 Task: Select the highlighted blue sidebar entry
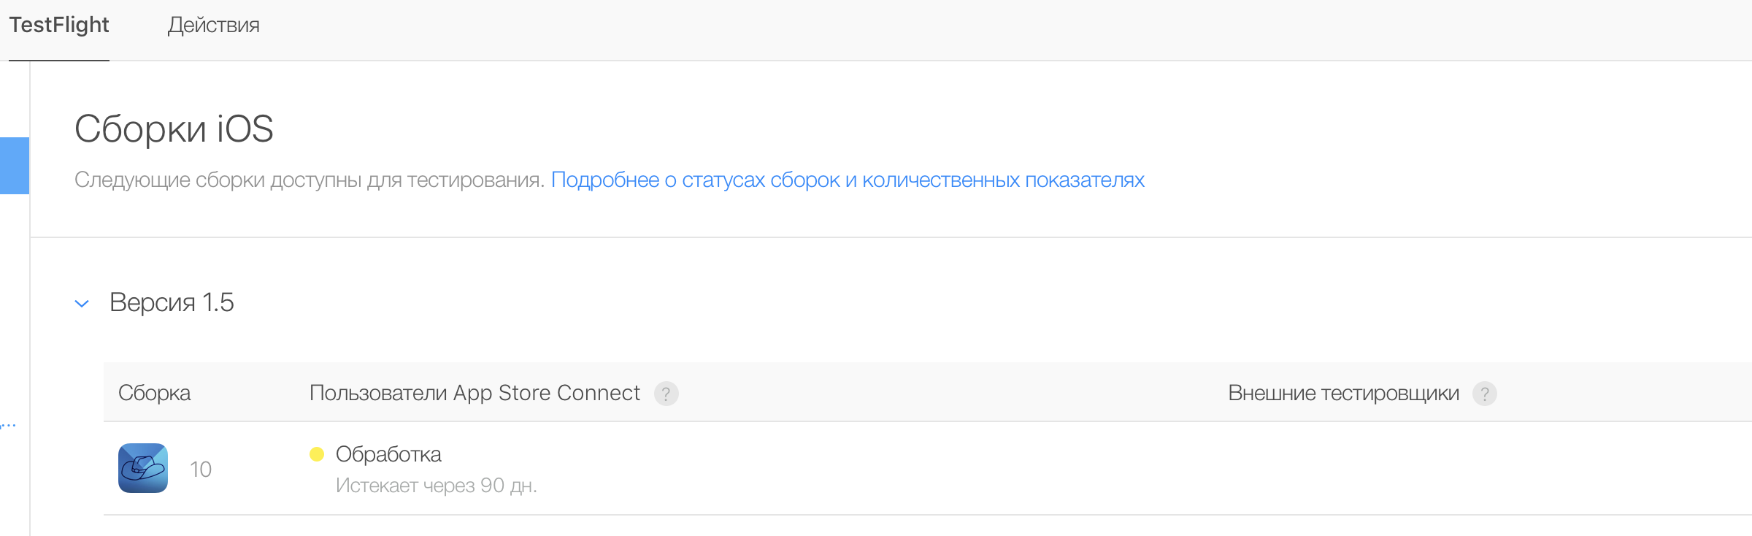14,166
